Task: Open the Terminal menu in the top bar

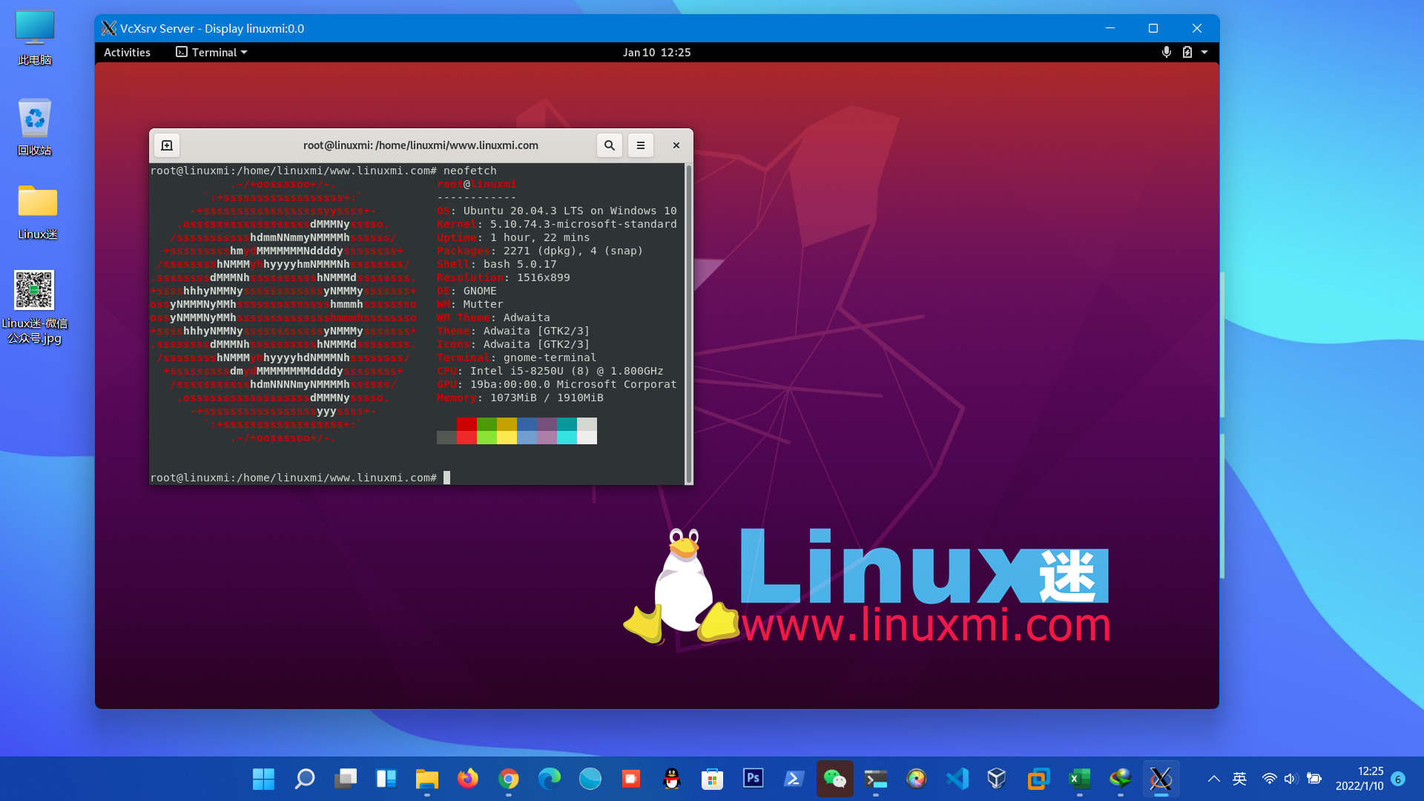Action: pos(211,52)
